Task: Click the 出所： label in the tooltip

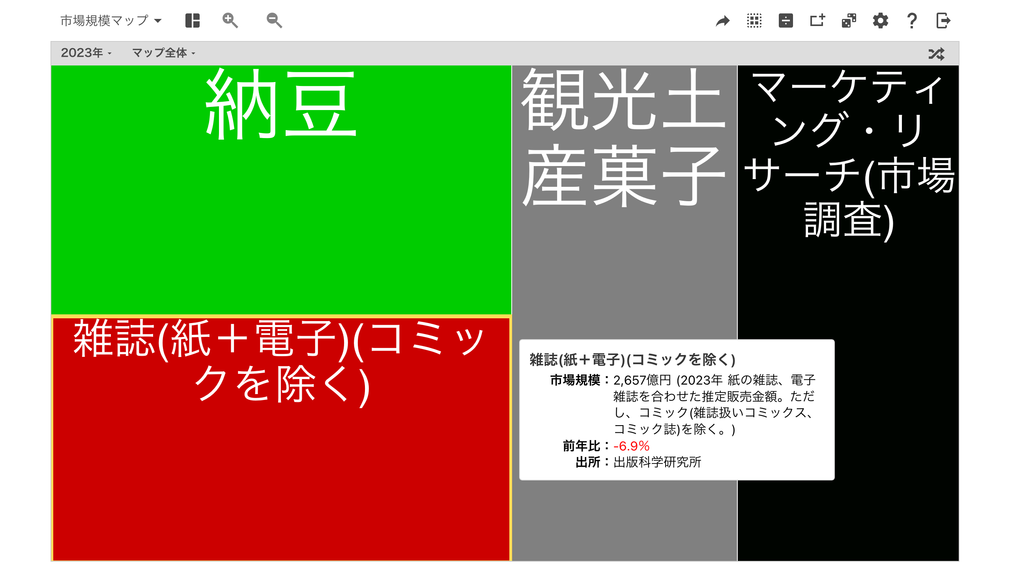Action: point(593,462)
